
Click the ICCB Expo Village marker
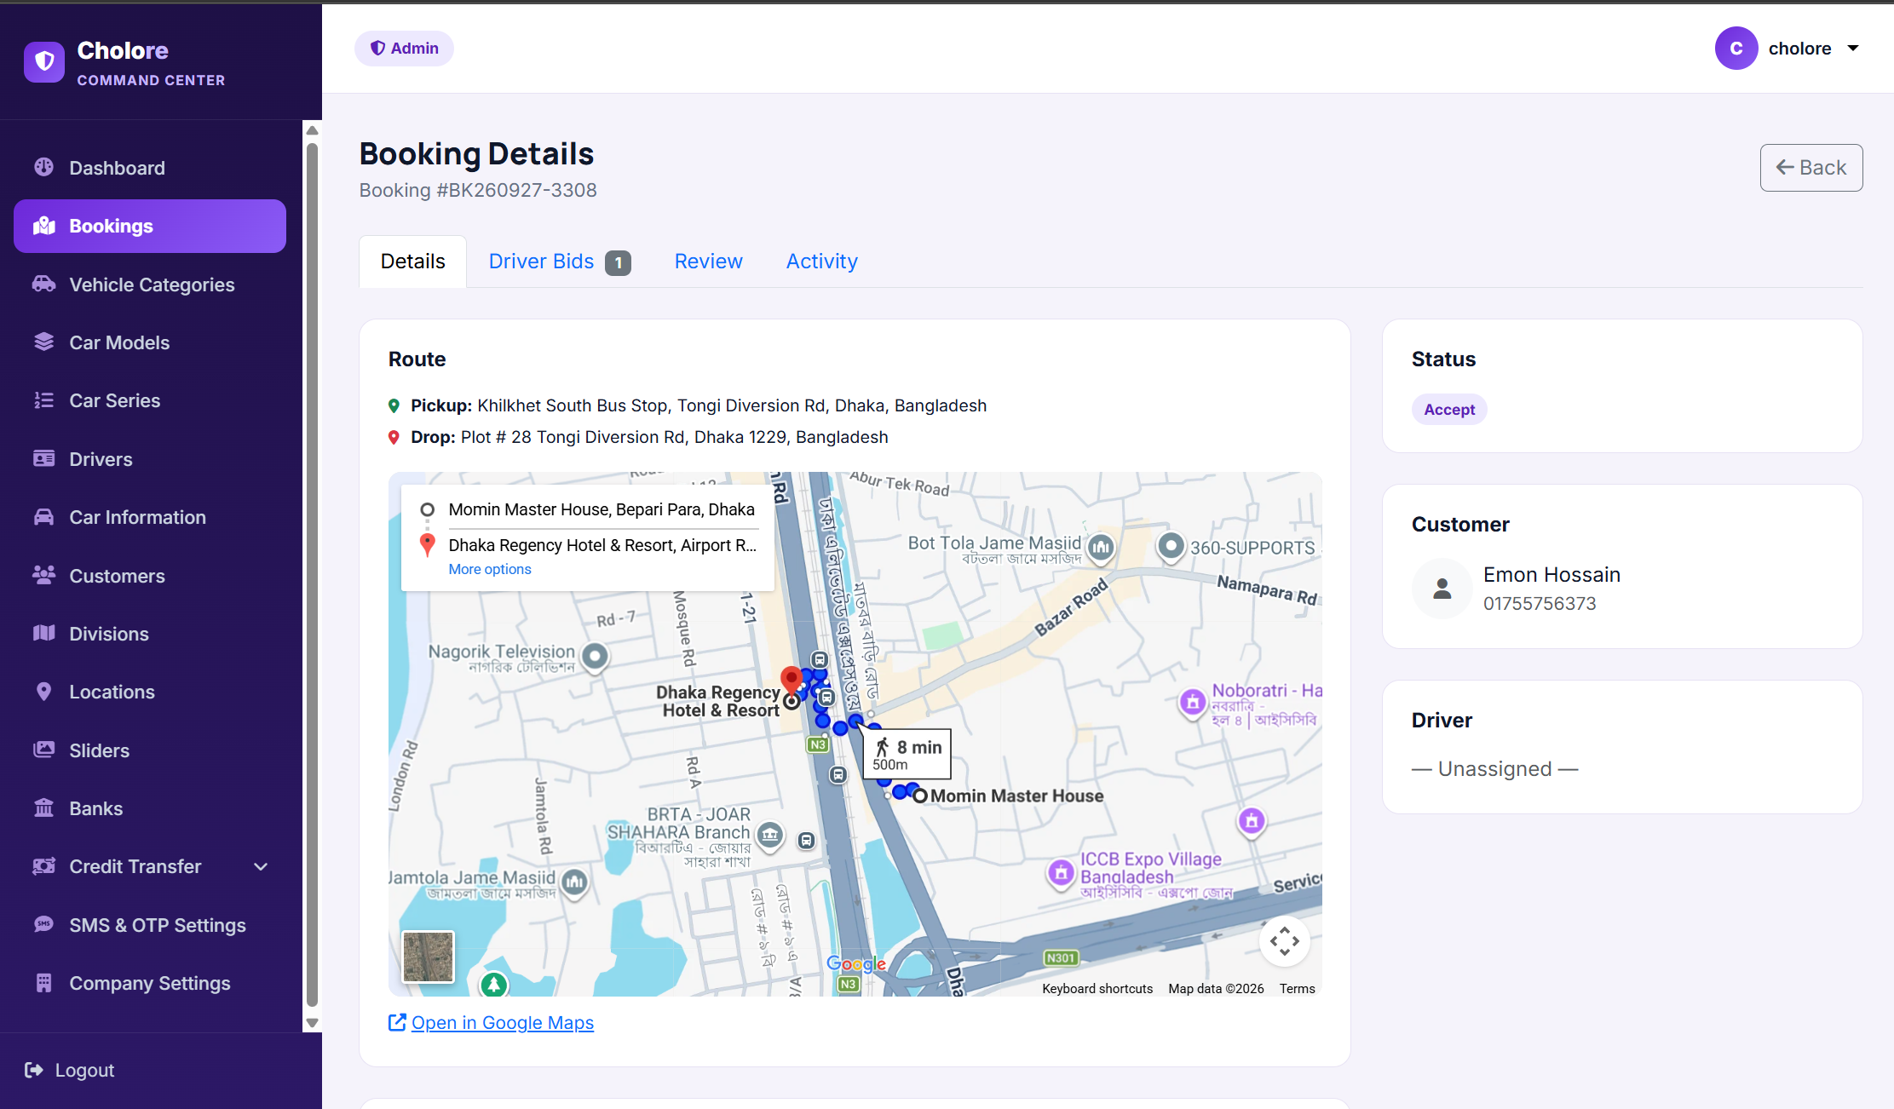(x=1061, y=873)
